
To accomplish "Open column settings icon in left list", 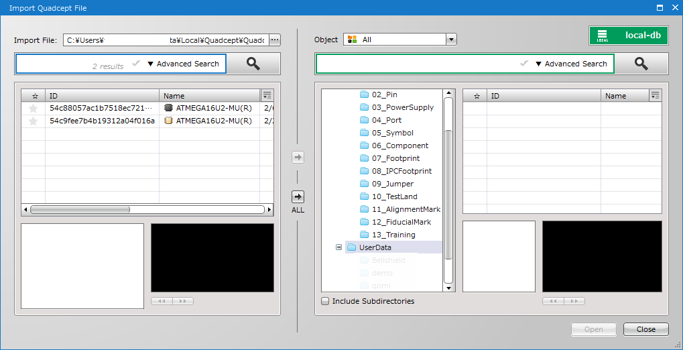I will pyautogui.click(x=267, y=95).
